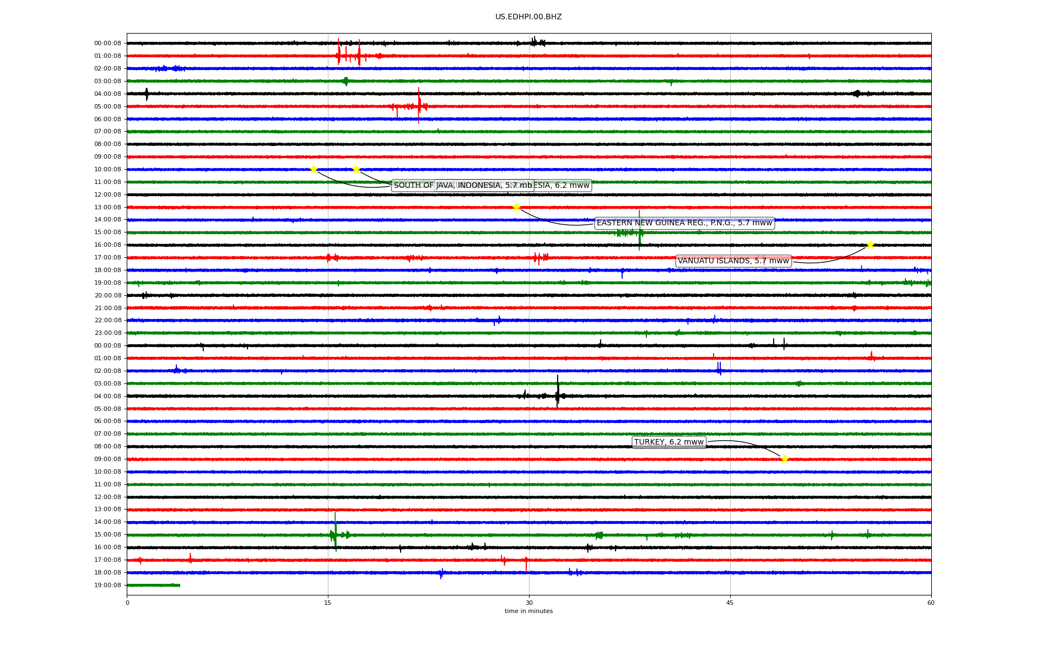Click the EASTERN NEW GUINEA REG., P.N.G. label
The image size is (1058, 661).
click(684, 223)
